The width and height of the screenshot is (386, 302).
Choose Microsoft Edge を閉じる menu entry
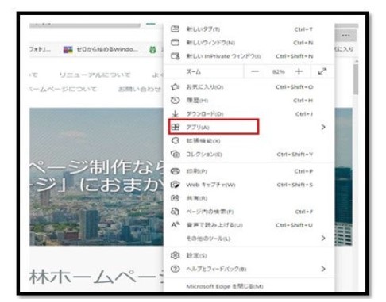click(249, 286)
